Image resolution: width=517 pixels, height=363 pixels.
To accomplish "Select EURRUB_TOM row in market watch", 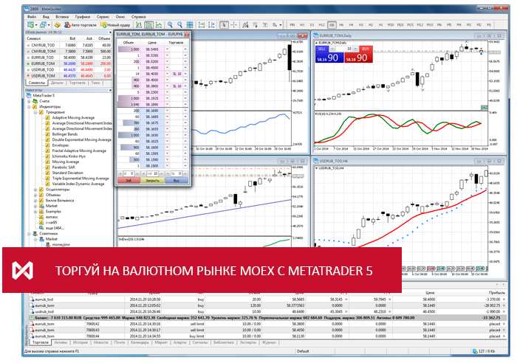I will [69, 63].
